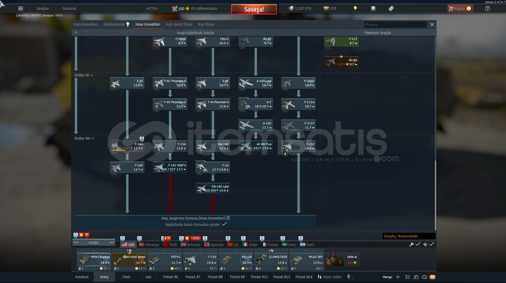Open the player avatar profile
506x283 pixels.
[174, 8]
